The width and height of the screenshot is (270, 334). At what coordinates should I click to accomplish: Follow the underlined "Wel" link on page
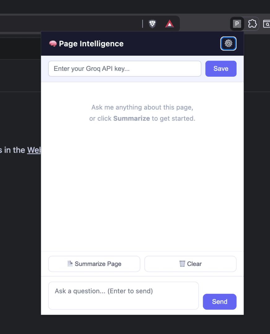pos(34,150)
